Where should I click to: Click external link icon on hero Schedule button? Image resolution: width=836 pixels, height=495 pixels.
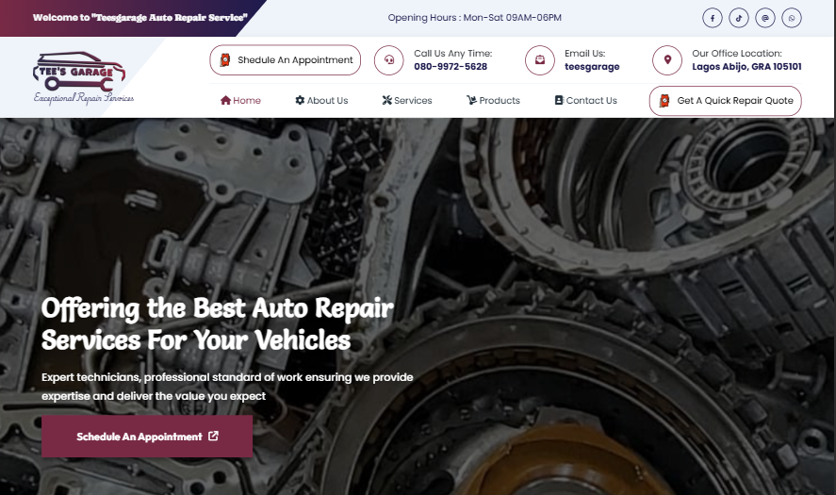pyautogui.click(x=213, y=436)
